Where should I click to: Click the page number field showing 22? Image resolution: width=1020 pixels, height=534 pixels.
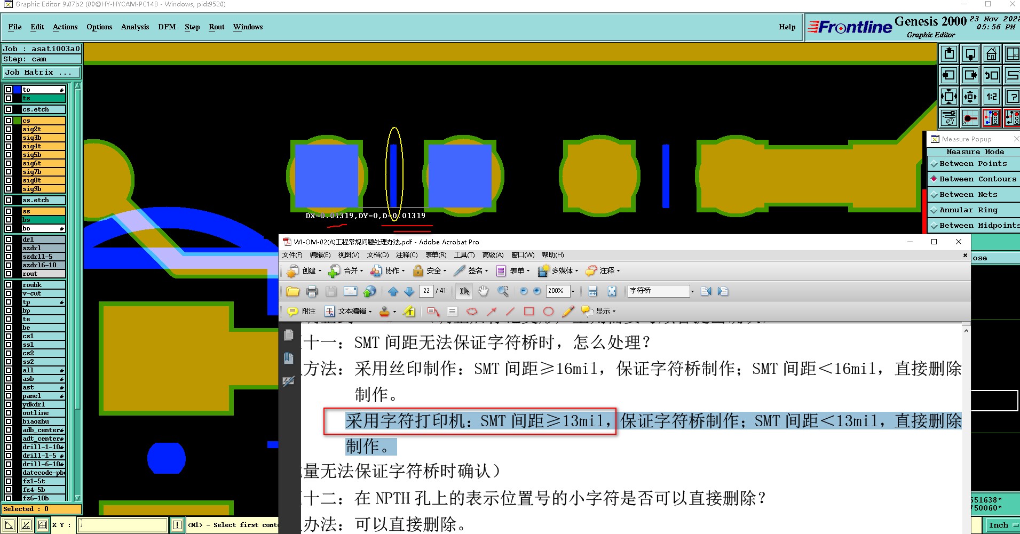426,291
